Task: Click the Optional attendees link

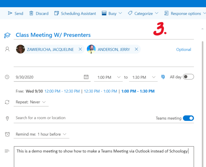Action: [x=183, y=49]
